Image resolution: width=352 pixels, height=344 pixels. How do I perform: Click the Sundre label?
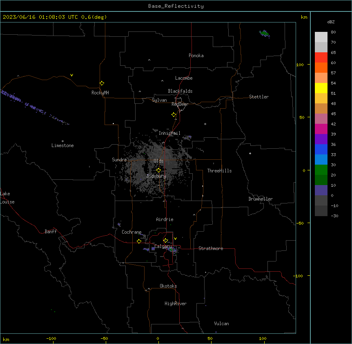119,160
